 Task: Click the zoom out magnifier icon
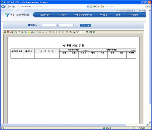(x=67, y=32)
